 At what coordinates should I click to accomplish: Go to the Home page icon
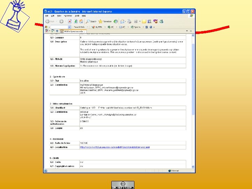(x=81, y=21)
